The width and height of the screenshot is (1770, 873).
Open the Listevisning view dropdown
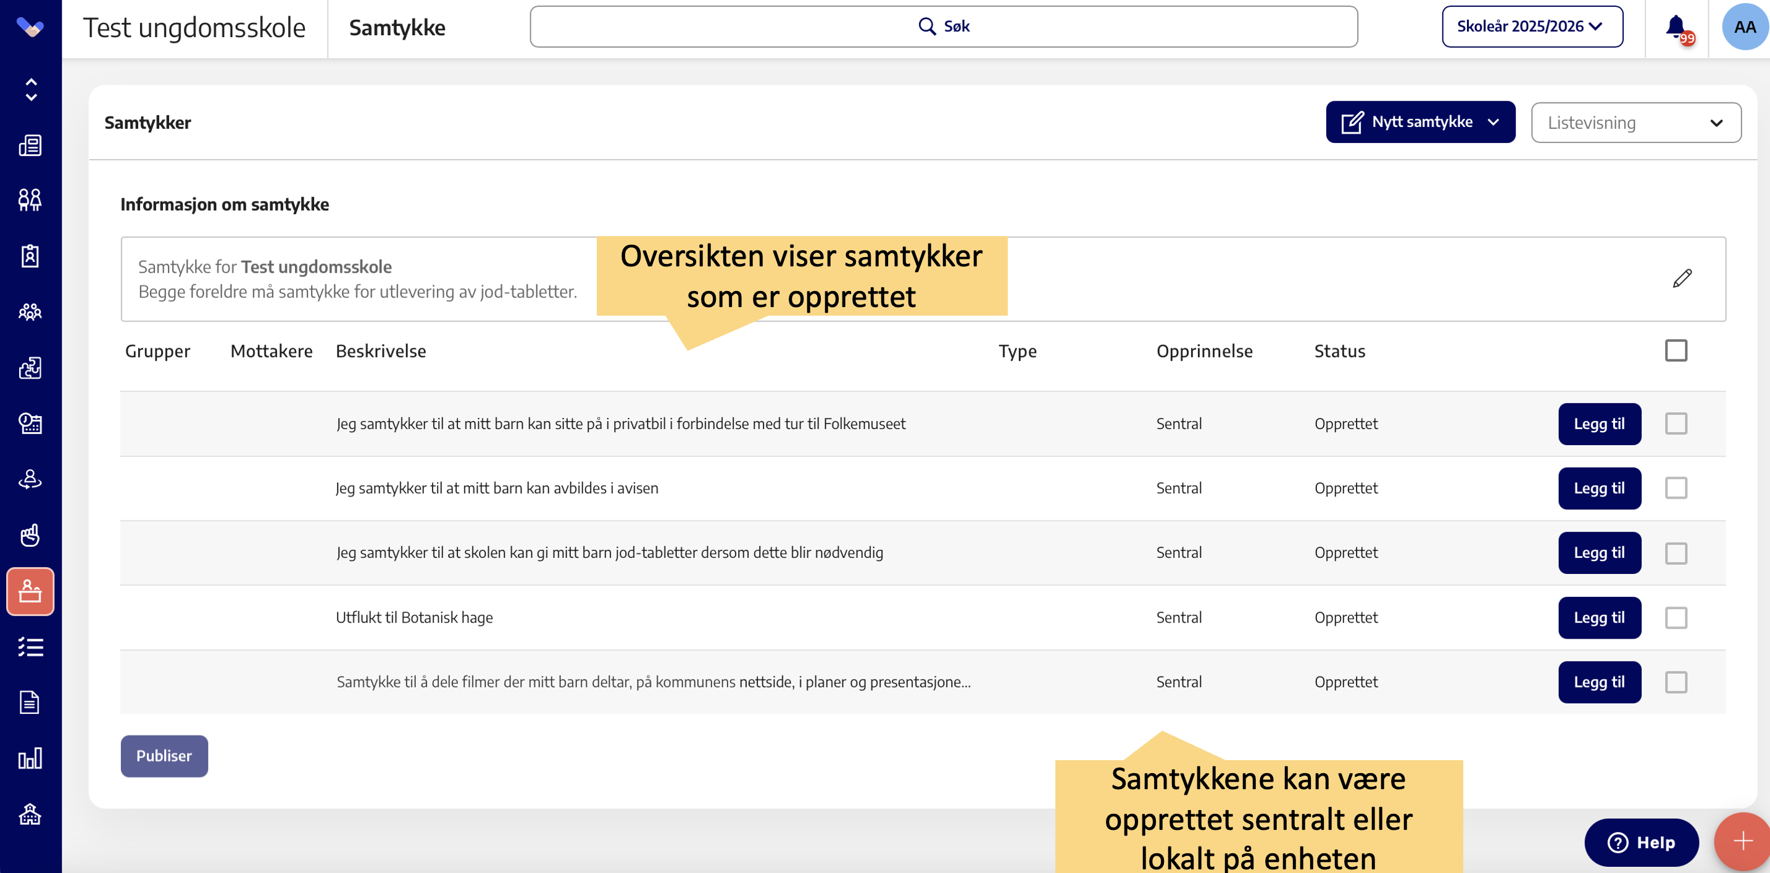[x=1636, y=123]
